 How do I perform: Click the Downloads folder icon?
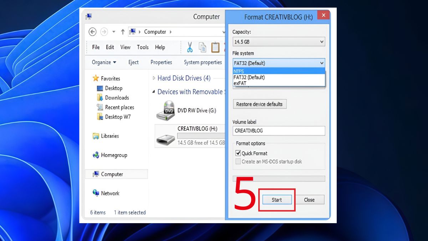click(x=100, y=97)
